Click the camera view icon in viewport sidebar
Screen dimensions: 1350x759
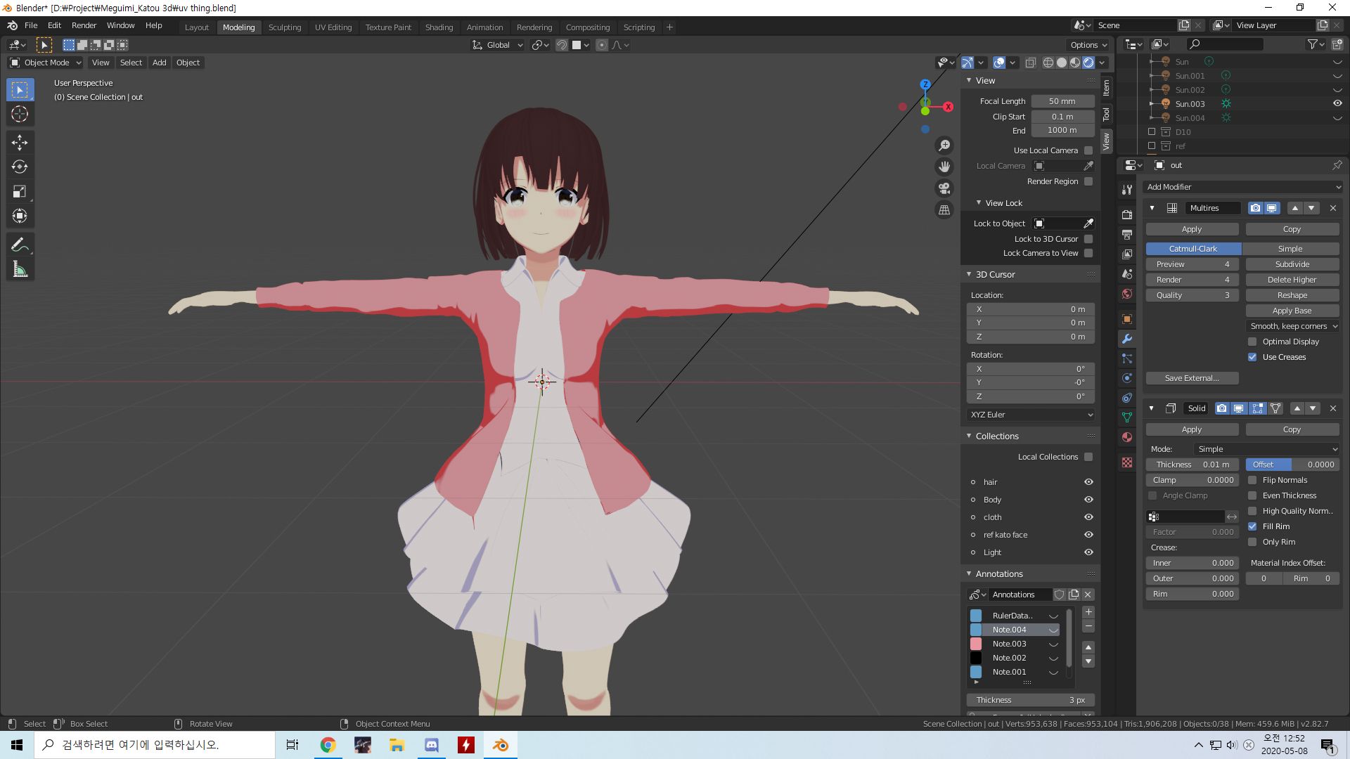pyautogui.click(x=944, y=188)
